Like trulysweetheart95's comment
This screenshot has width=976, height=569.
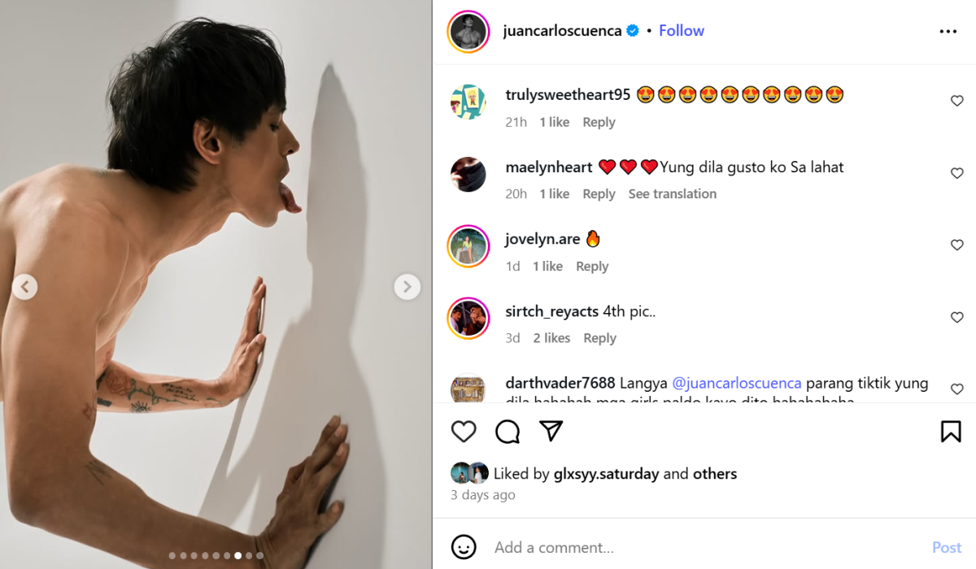(x=957, y=101)
